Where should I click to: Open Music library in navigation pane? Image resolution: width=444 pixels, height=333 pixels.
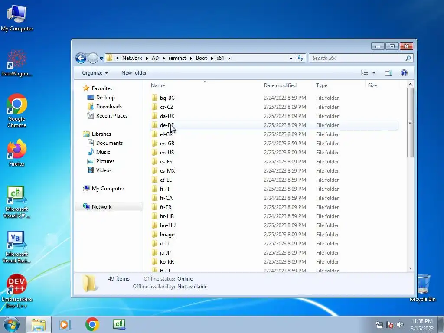coord(103,152)
